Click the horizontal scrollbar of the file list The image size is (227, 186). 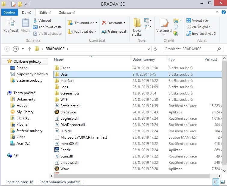pos(132,176)
